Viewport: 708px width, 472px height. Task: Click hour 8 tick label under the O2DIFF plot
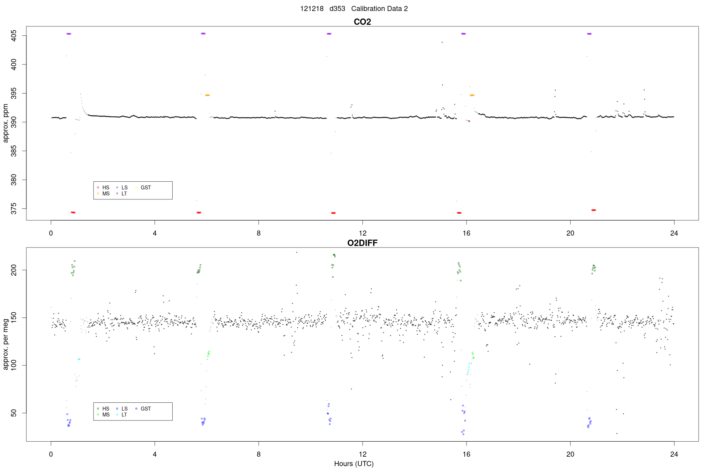coord(258,454)
